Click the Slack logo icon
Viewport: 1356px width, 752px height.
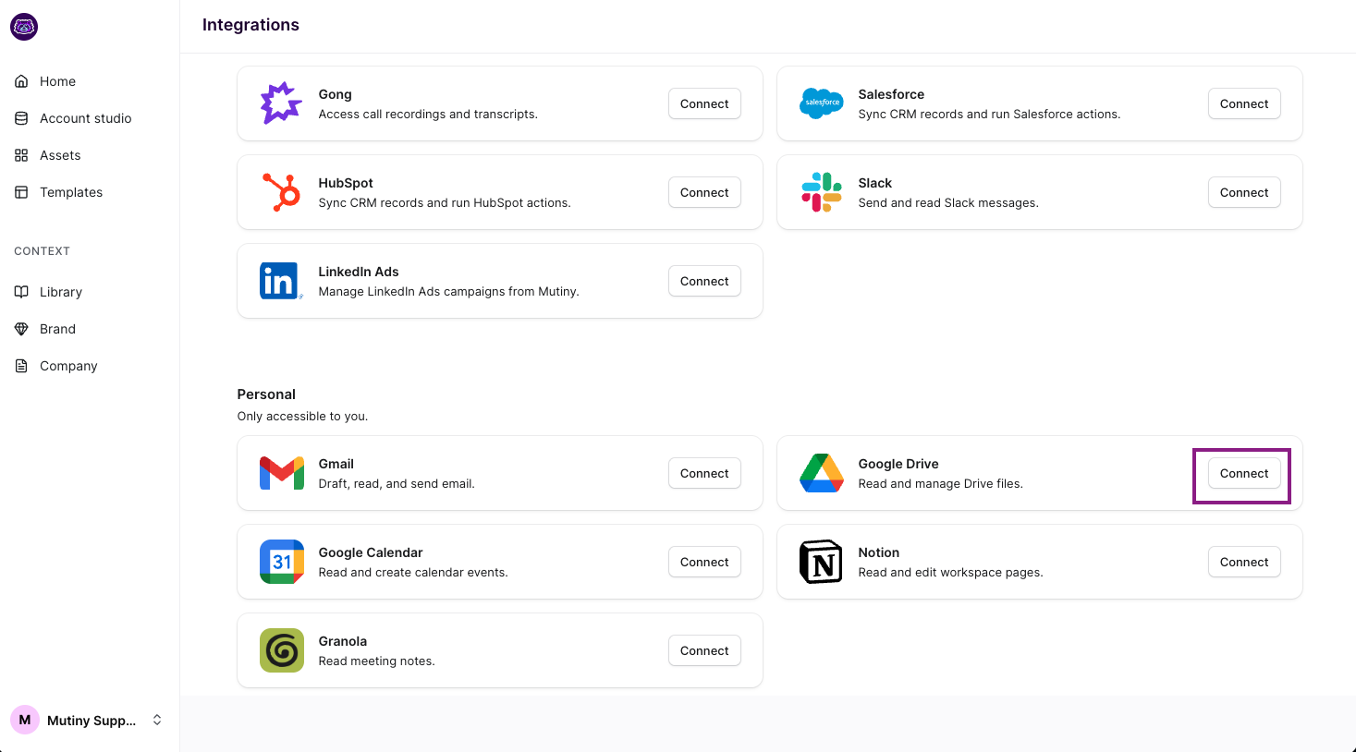[x=822, y=192]
